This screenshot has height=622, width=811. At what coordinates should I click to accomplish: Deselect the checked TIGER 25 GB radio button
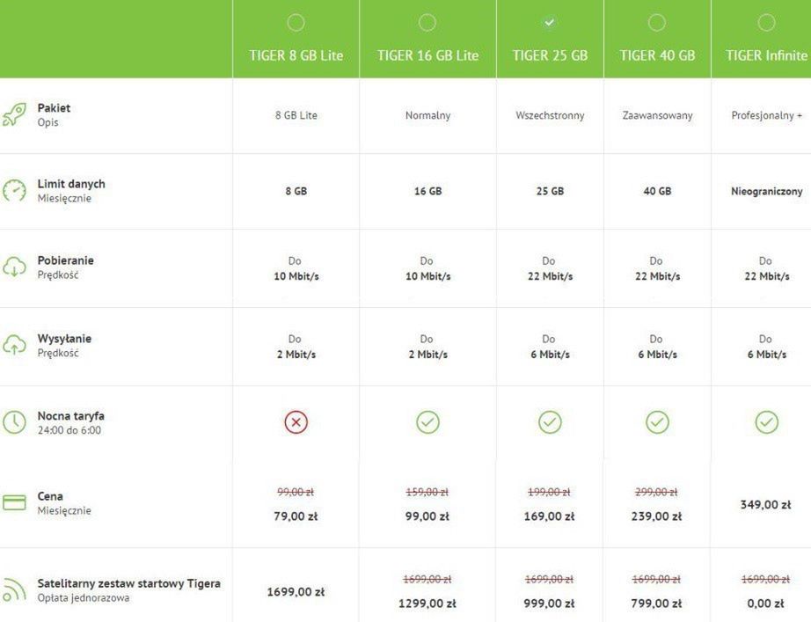550,22
